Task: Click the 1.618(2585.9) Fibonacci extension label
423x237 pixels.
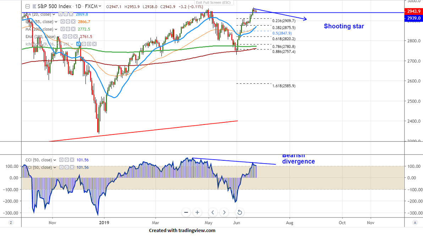Action: click(284, 86)
